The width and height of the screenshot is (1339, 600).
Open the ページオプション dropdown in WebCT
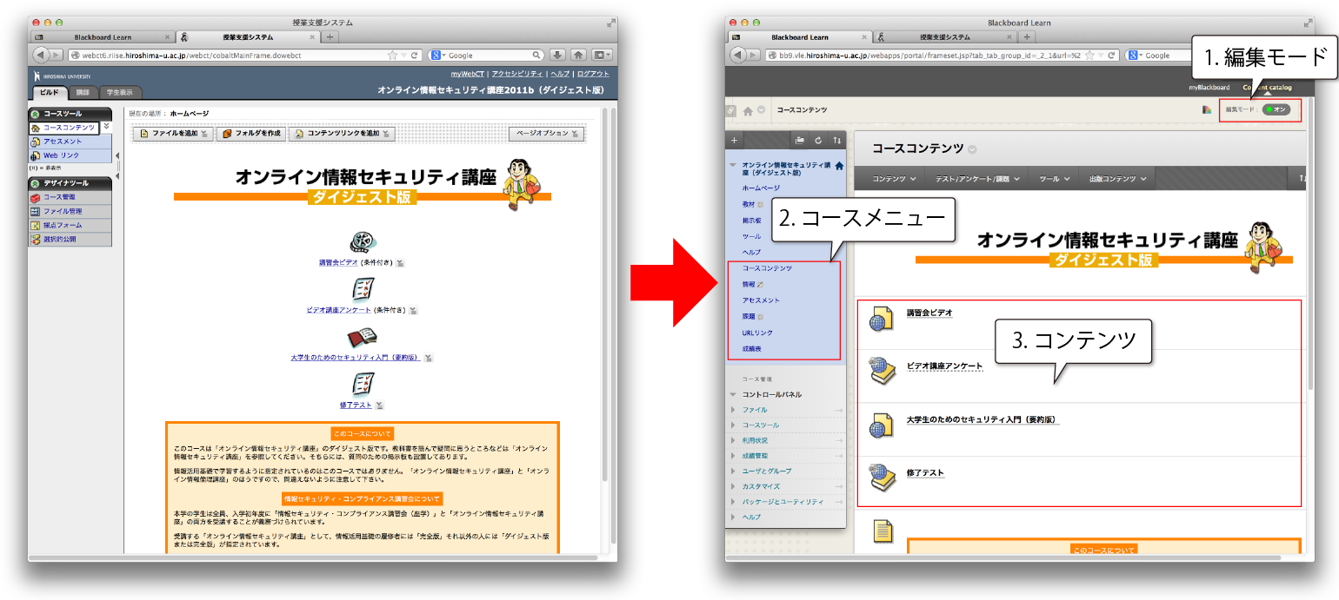pyautogui.click(x=546, y=134)
